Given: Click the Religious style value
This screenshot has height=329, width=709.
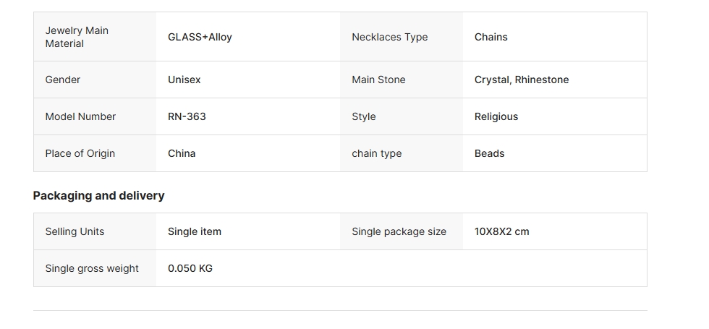Looking at the screenshot, I should click(x=496, y=116).
